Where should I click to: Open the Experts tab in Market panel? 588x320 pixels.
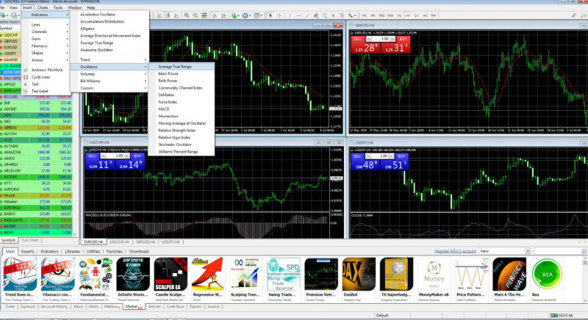point(27,252)
